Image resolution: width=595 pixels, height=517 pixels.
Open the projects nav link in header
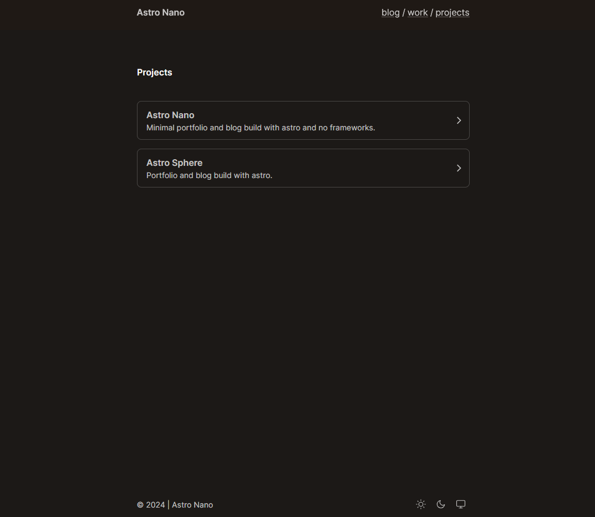[x=452, y=13]
